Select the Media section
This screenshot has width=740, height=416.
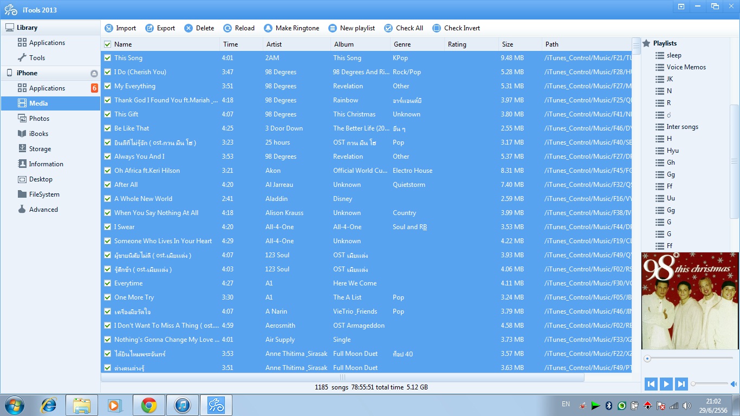point(50,103)
